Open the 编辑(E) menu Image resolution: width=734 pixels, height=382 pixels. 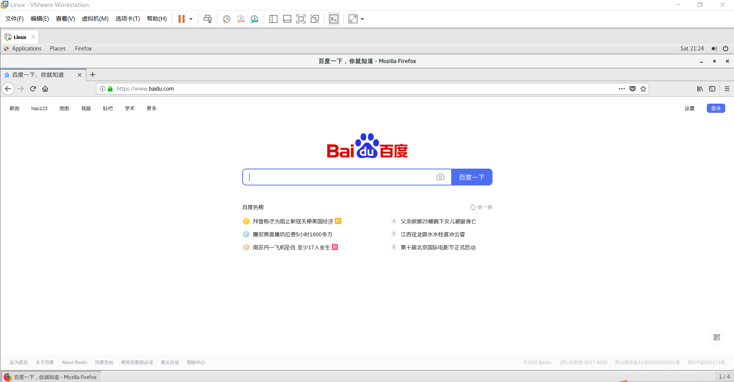(40, 19)
